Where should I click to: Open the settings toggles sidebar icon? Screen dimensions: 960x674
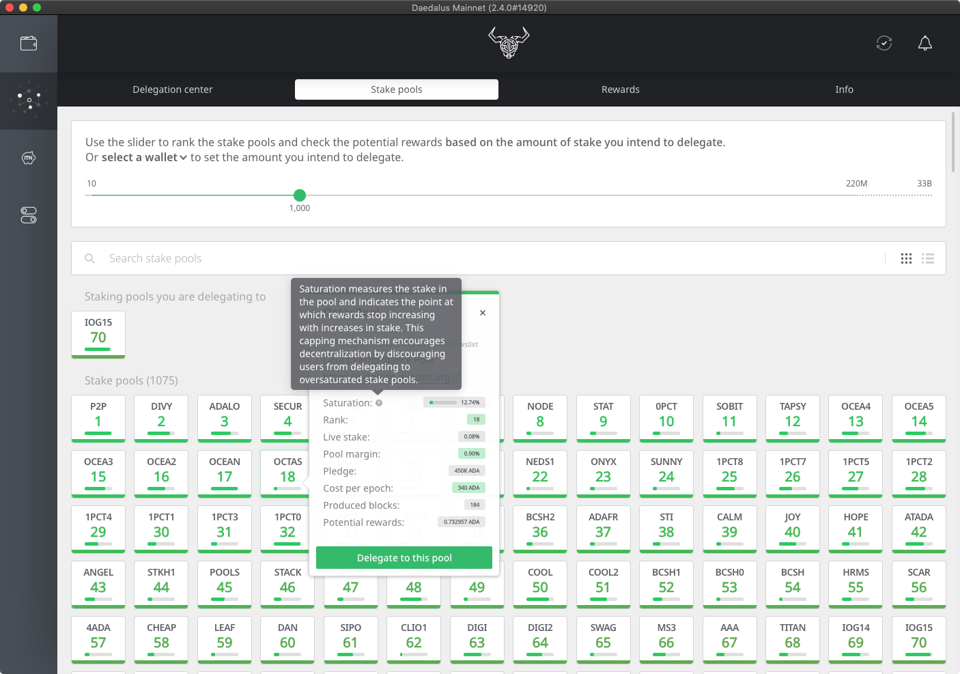pyautogui.click(x=29, y=215)
